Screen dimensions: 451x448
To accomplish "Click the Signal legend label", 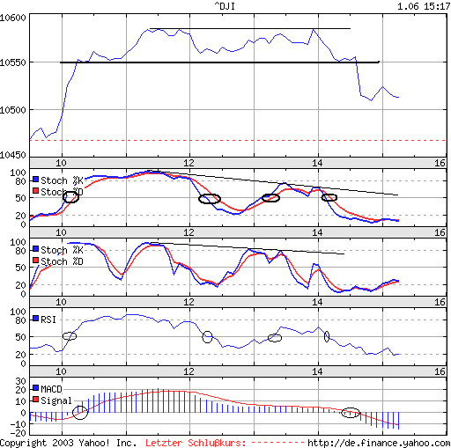I will pos(56,400).
